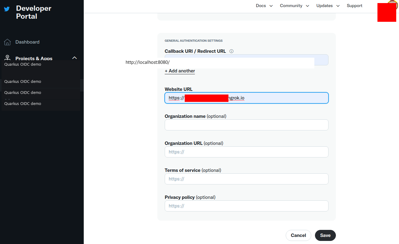Open Dashboard from the sidebar
Screen dimensions: 399x244
27,42
